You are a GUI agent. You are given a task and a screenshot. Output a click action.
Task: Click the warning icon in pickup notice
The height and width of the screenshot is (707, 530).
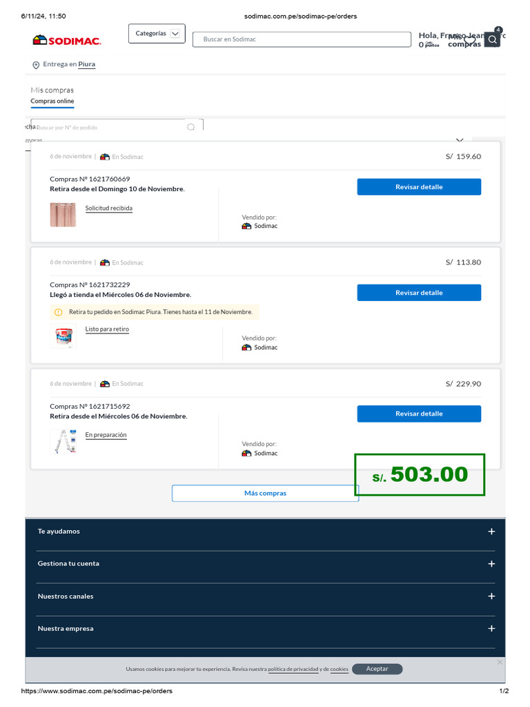[x=59, y=312]
